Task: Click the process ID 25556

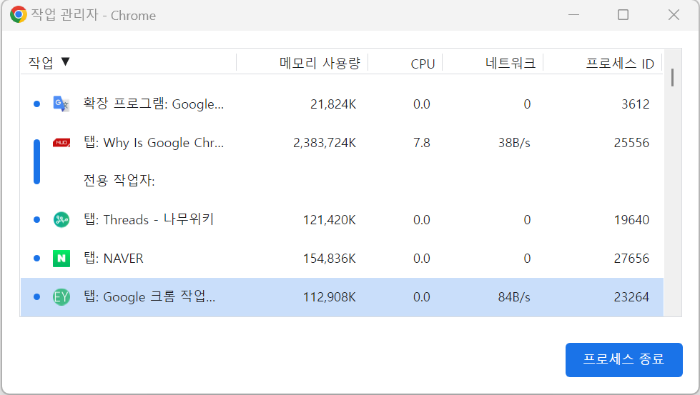Action: 631,143
